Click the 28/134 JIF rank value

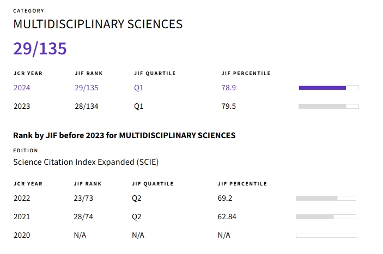coord(87,107)
